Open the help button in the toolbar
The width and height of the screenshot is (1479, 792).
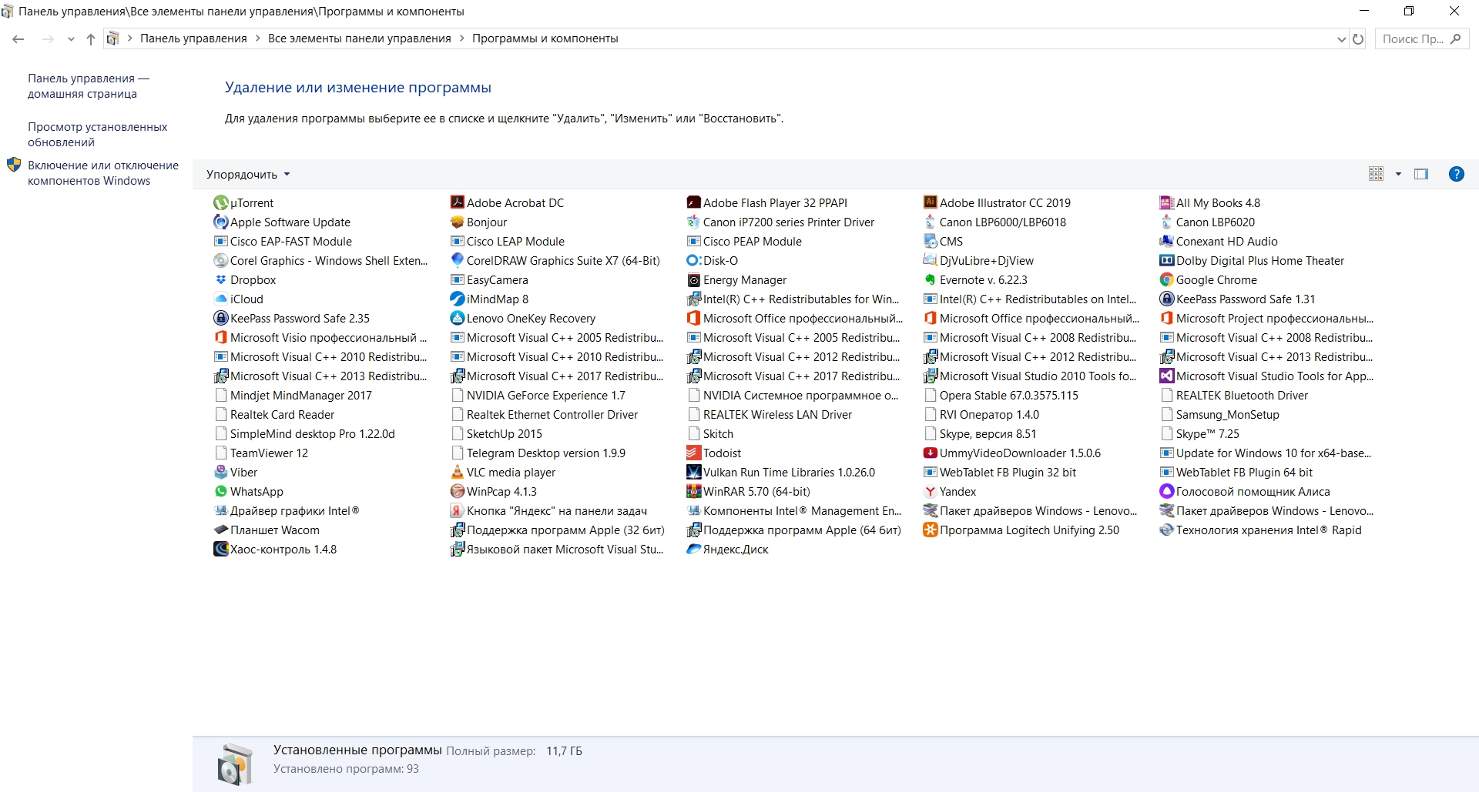[1457, 174]
